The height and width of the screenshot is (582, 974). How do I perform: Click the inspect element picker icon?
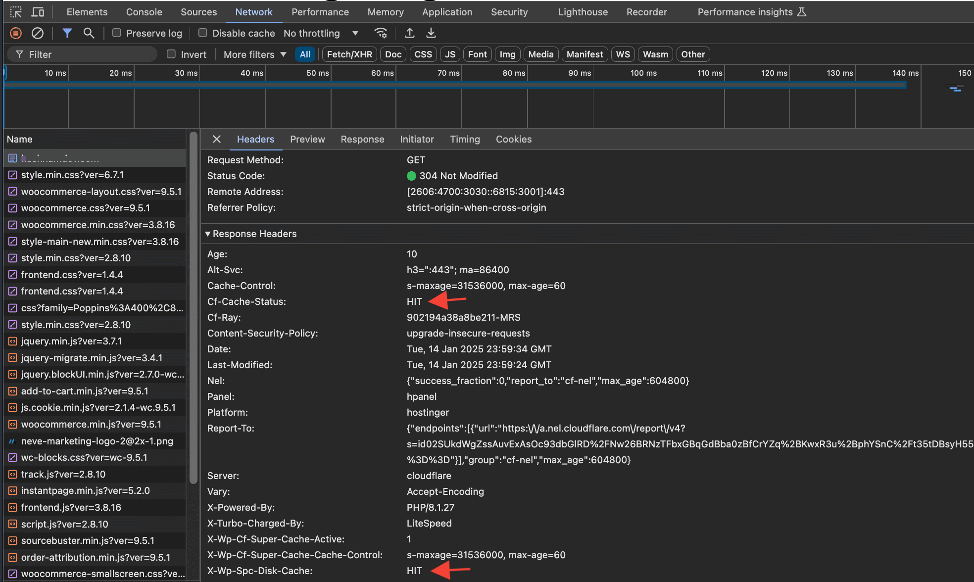coord(16,12)
